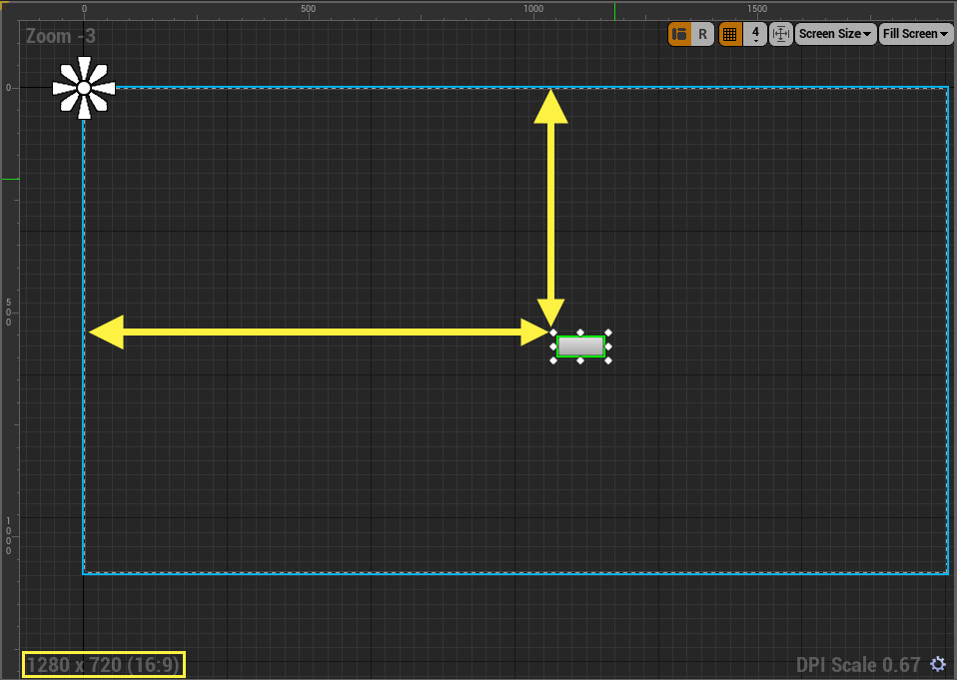Open the grid snap size 4 dropdown
Screen dimensions: 957x680
(755, 34)
